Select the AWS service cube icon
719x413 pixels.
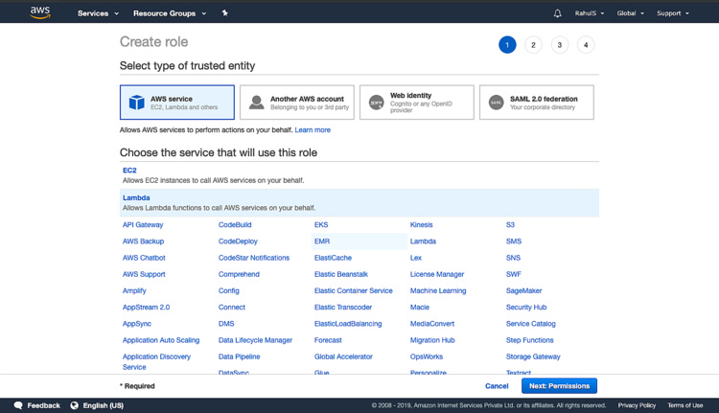(x=137, y=103)
